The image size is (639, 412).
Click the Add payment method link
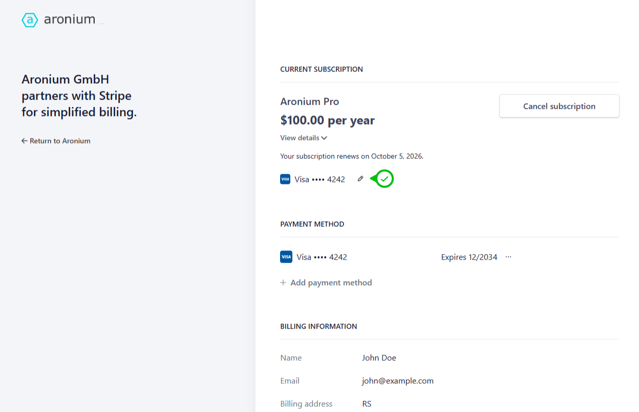331,283
